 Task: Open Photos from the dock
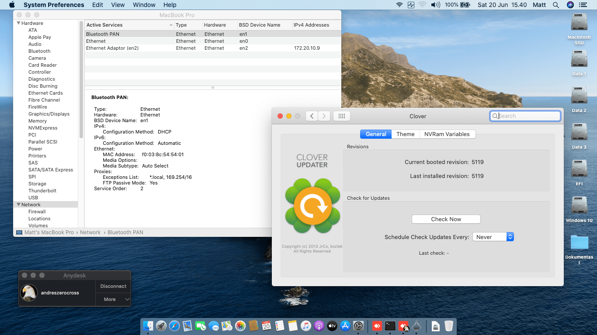[240, 326]
